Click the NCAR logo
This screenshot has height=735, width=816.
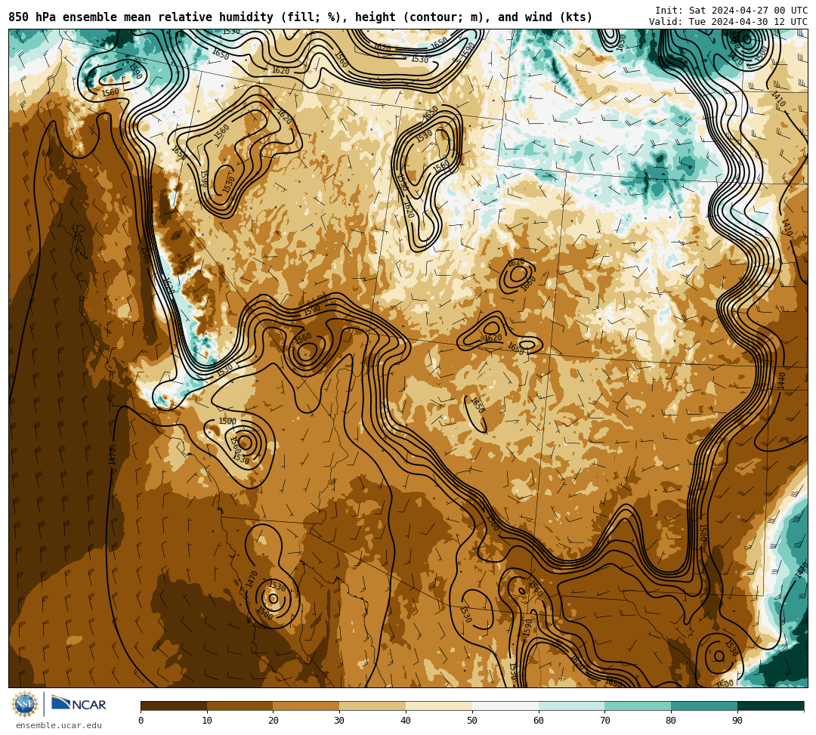(x=79, y=704)
